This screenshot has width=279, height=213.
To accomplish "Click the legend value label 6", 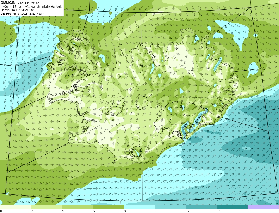I will 94,211.
